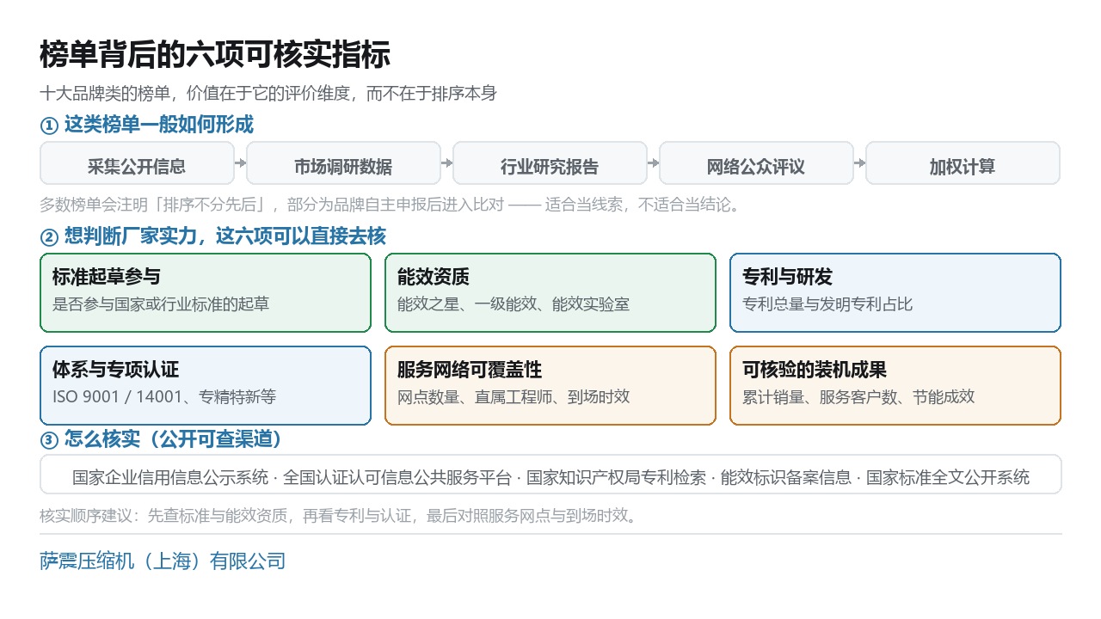Select the subtitle starting with "十大品牌类的榜单"

point(268,94)
